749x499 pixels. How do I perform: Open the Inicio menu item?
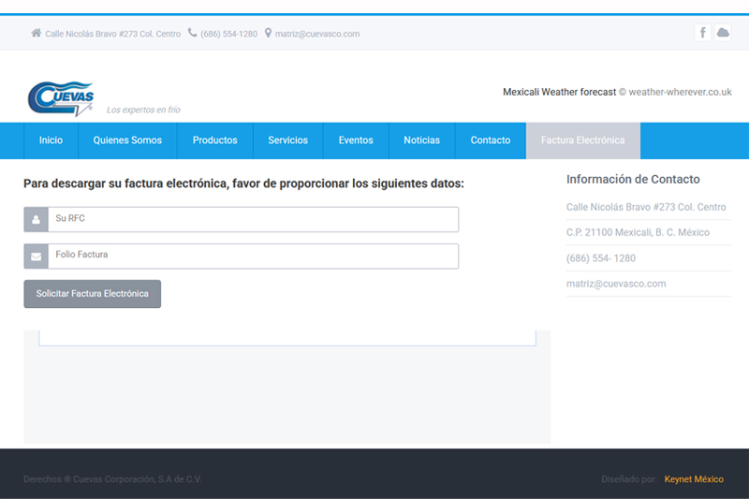51,140
